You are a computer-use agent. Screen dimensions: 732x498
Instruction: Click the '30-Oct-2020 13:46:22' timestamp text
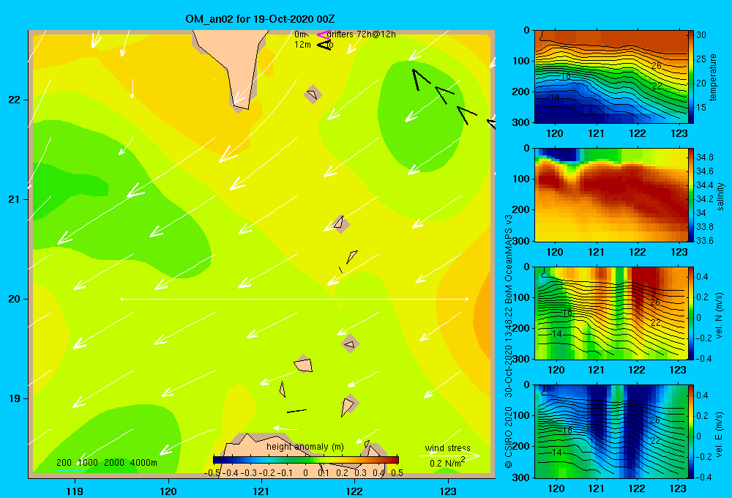pos(509,352)
